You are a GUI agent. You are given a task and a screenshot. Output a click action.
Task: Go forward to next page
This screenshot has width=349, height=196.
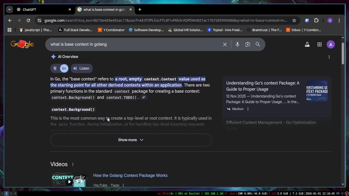click(19, 20)
